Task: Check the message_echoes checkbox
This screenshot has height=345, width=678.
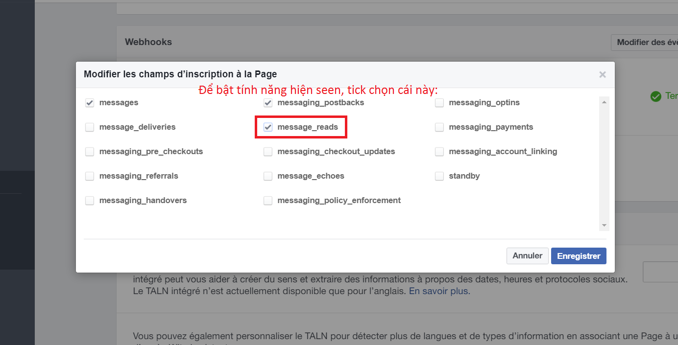Action: [268, 176]
